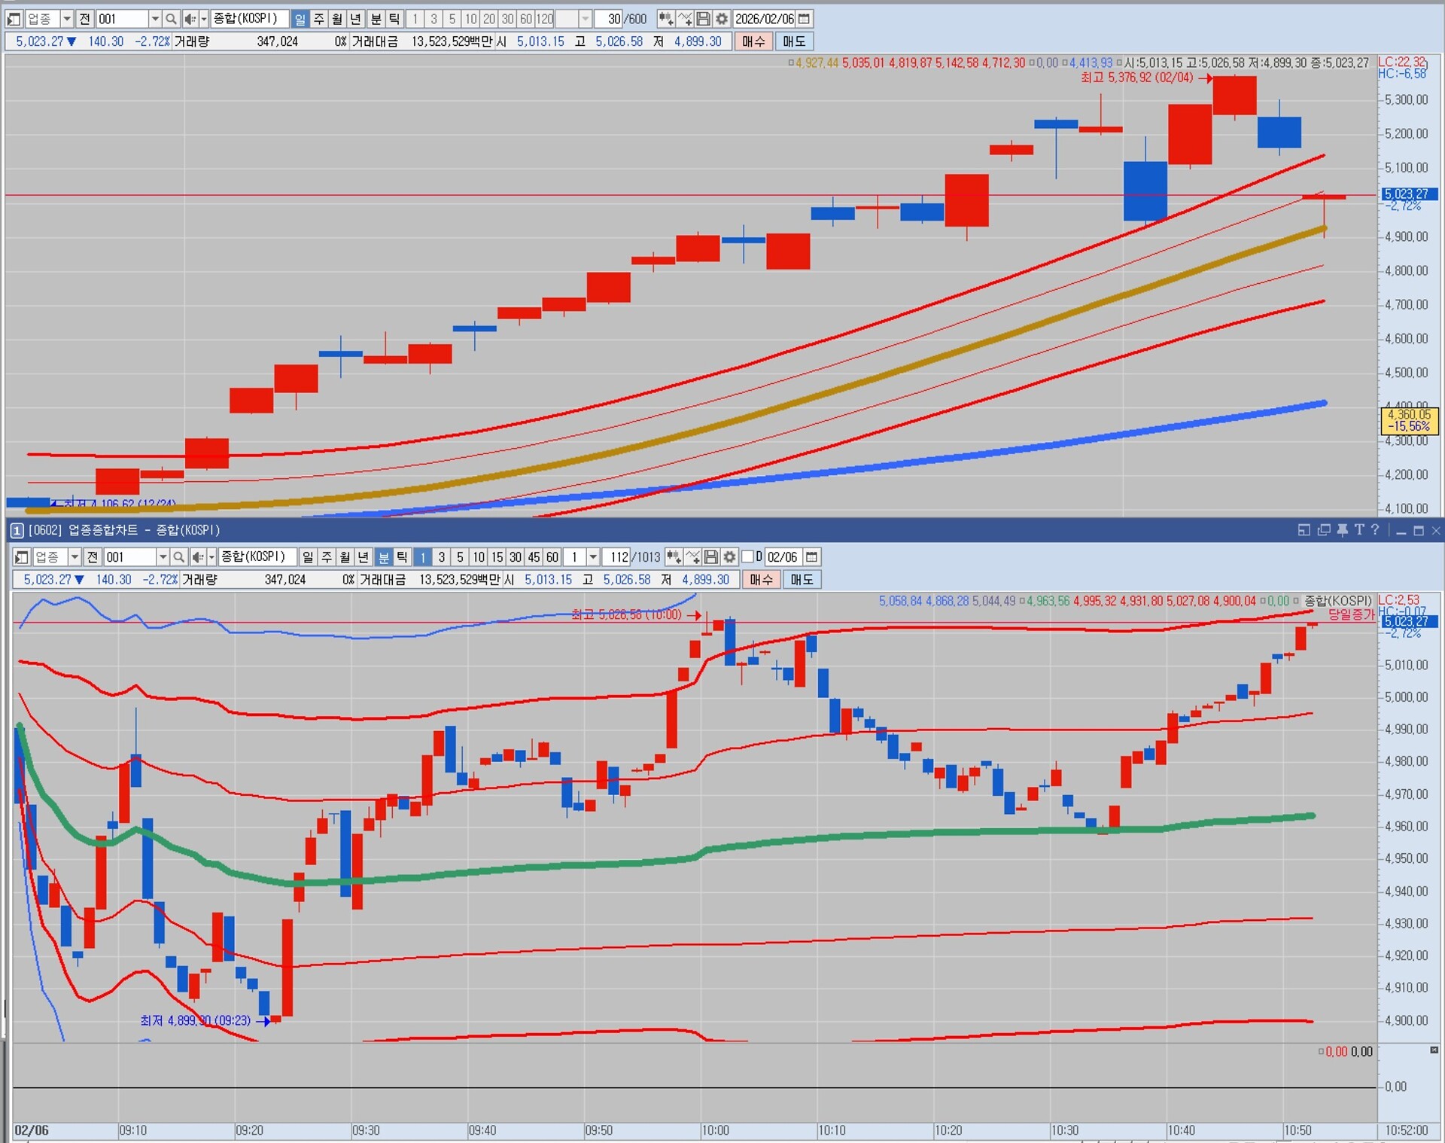Click the help question mark icon
Screen dimensions: 1445x1143
1375,530
